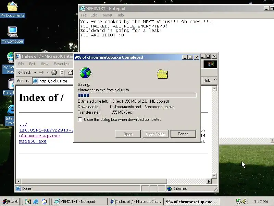Screen dimensions: 274x206
Task: Click the Transfer rate value 1.55 MB/Sec
Action: [121, 112]
